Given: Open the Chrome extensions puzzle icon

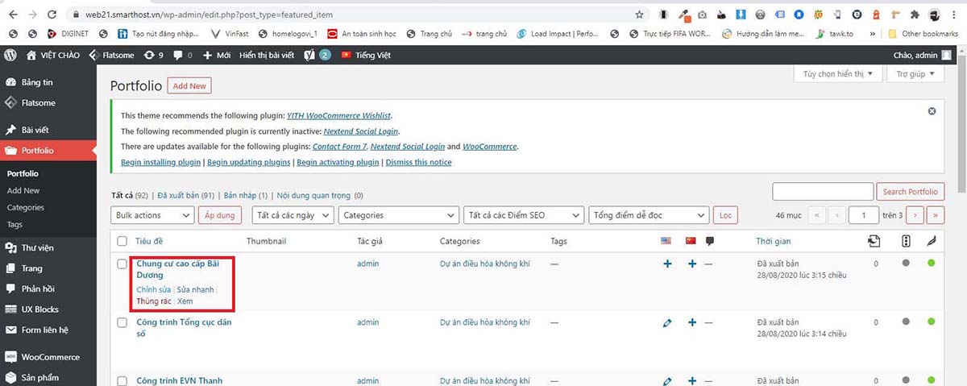Looking at the screenshot, I should coord(915,15).
